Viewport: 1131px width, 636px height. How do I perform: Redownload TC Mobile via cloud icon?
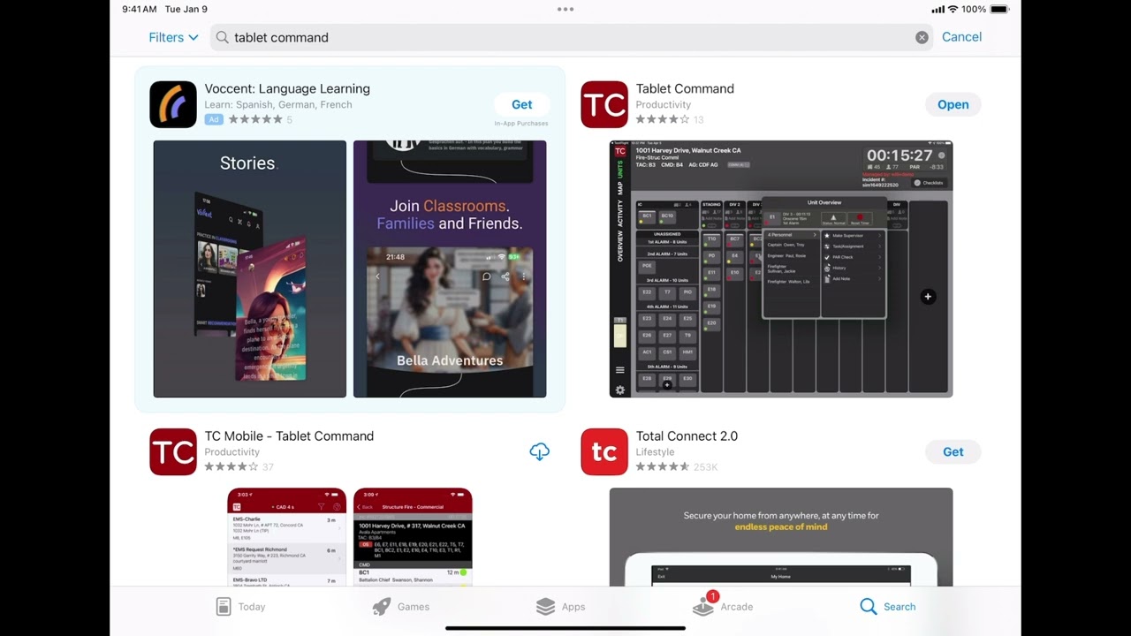click(539, 451)
